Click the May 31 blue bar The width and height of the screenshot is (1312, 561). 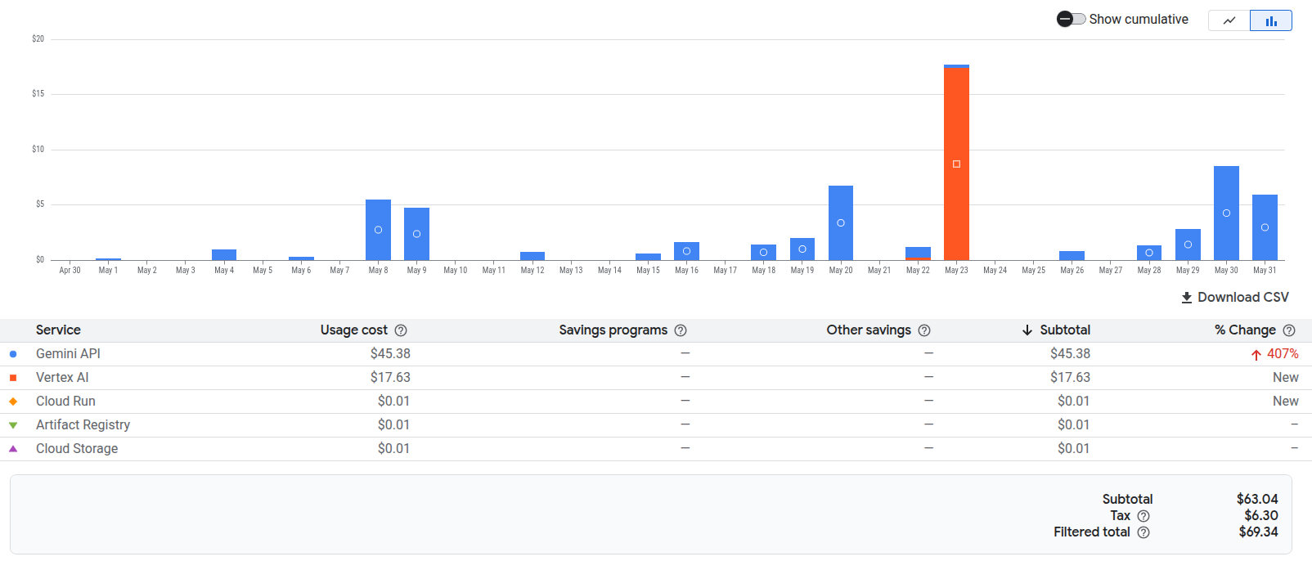(x=1265, y=227)
